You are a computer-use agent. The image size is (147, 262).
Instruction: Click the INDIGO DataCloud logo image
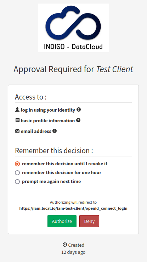73,28
